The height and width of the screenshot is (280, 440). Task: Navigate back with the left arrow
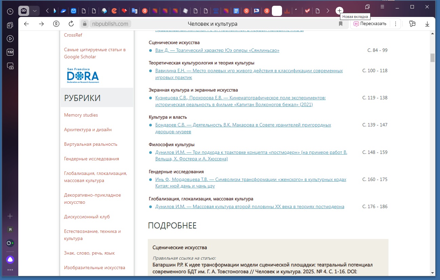pos(26,24)
